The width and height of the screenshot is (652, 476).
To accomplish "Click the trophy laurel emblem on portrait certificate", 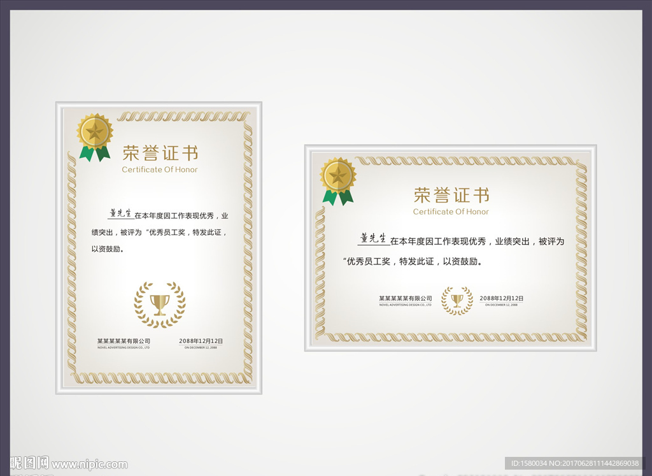I will tap(160, 305).
